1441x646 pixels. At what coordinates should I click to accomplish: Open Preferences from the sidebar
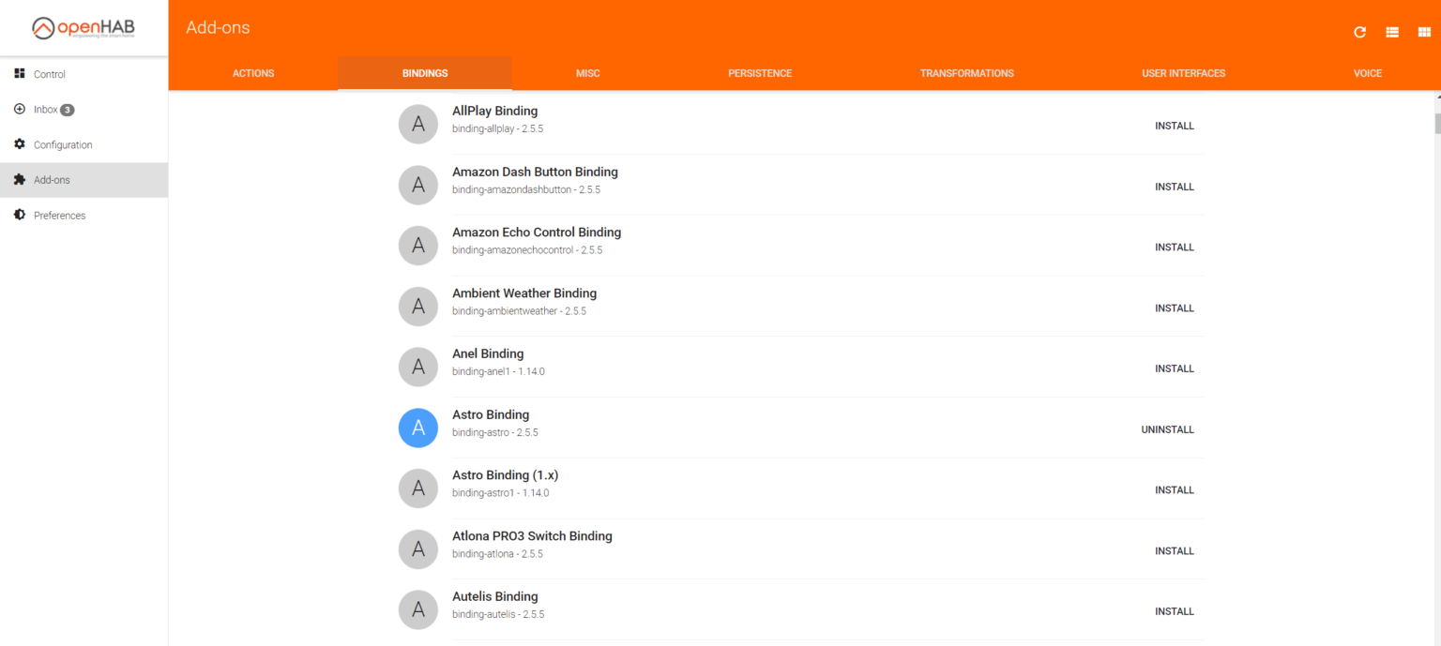pyautogui.click(x=60, y=215)
